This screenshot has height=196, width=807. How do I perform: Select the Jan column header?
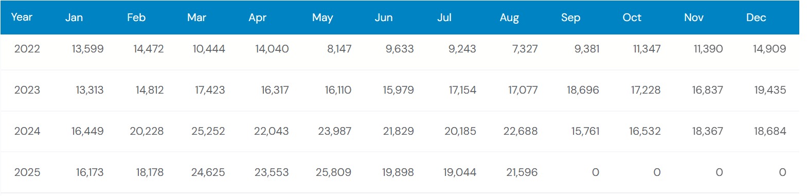click(74, 17)
